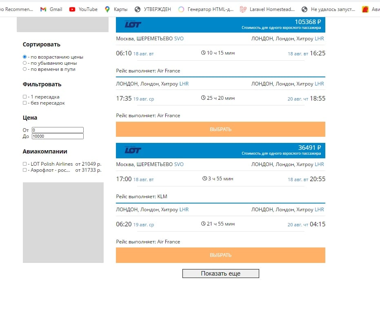The width and height of the screenshot is (380, 313).
Task: Click clock icon beside 25 ч 20 мин
Action: click(x=203, y=98)
